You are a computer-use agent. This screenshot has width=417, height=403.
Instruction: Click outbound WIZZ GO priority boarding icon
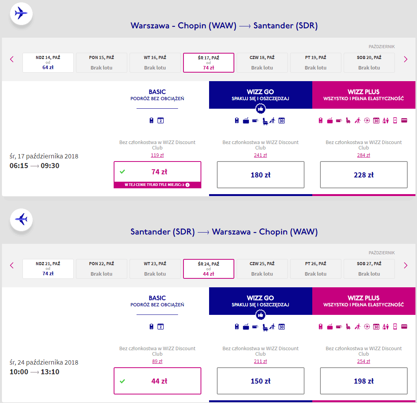click(x=273, y=121)
